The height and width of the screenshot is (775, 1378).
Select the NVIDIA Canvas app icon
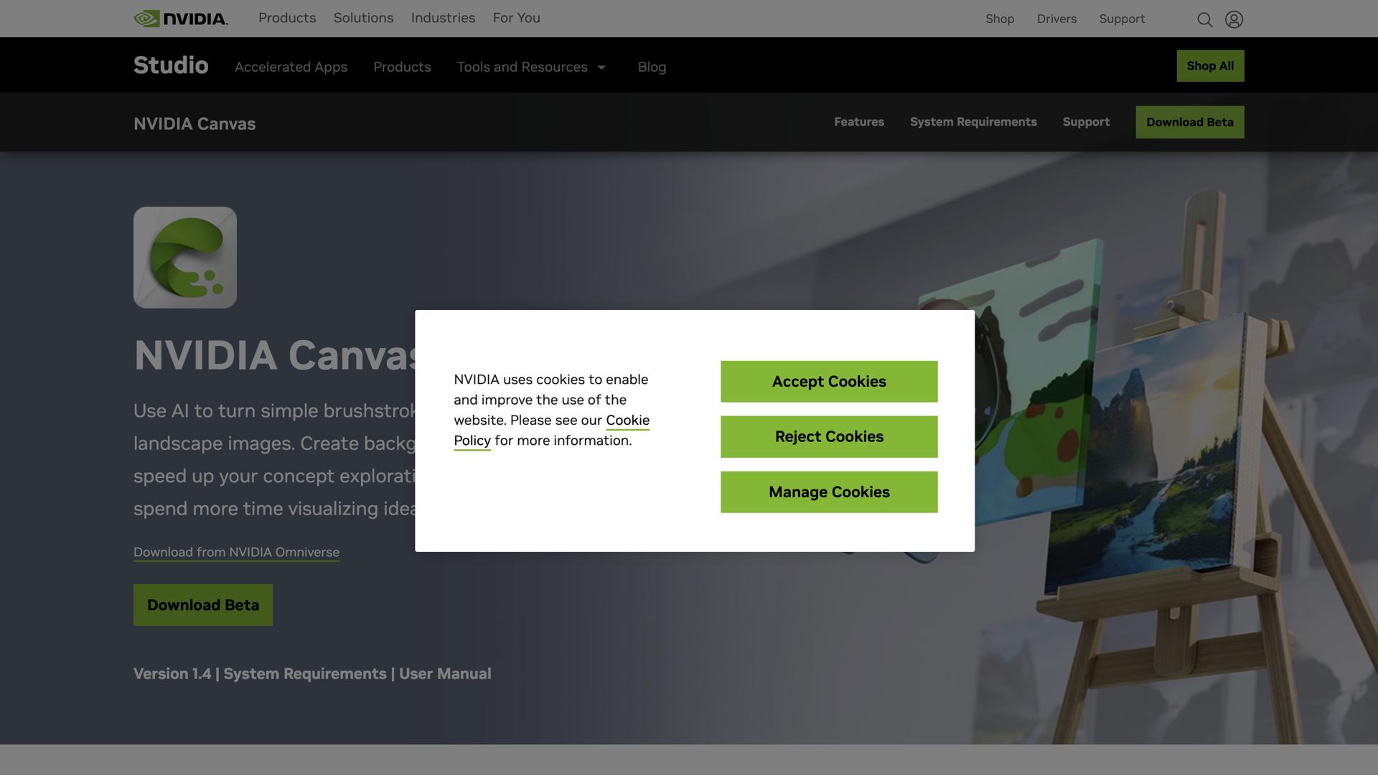coord(184,256)
